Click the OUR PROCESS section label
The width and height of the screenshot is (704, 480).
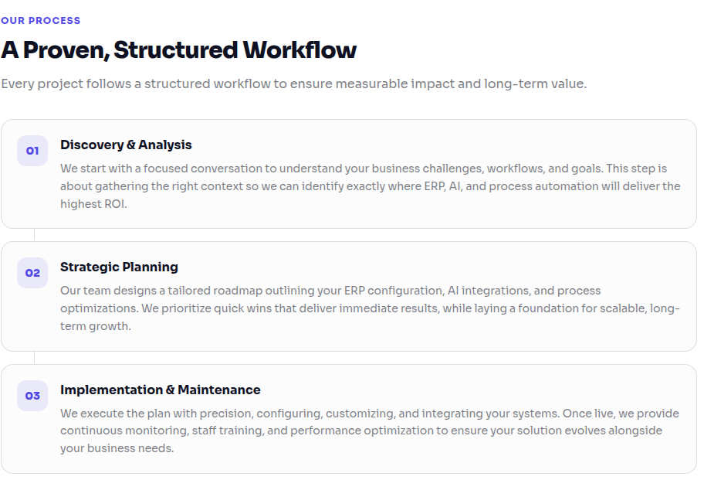[40, 21]
